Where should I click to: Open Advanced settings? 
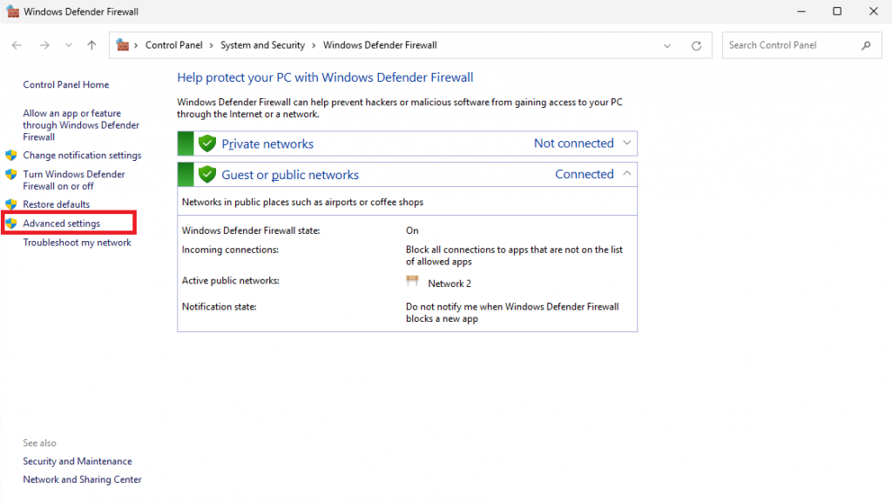pyautogui.click(x=62, y=224)
